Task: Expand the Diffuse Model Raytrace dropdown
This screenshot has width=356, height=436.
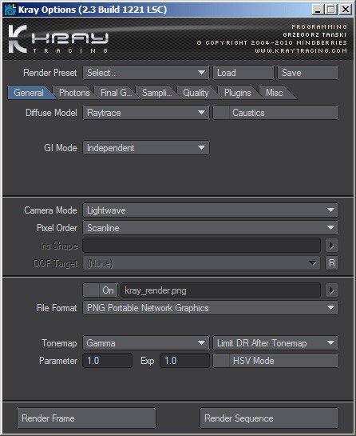Action: (x=146, y=113)
